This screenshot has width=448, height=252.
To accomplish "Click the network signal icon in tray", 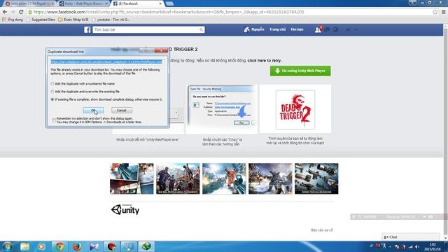I will 411,246.
